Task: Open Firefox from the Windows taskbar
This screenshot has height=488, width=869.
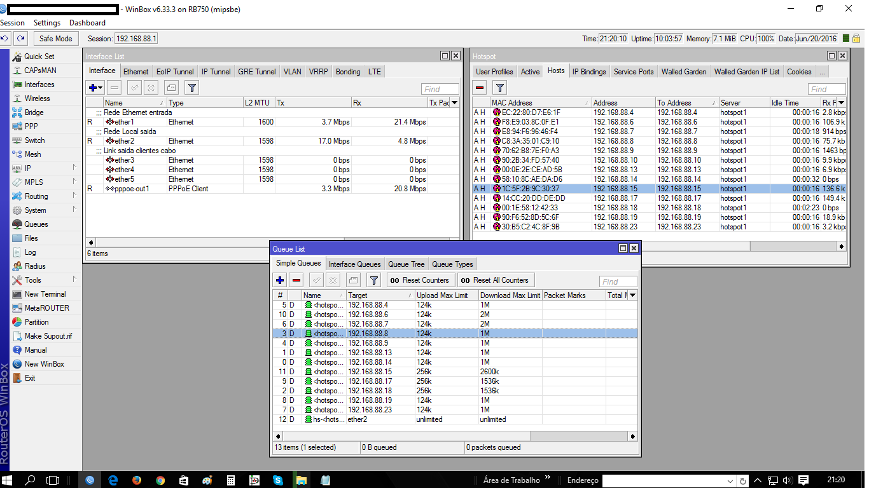Action: tap(137, 480)
